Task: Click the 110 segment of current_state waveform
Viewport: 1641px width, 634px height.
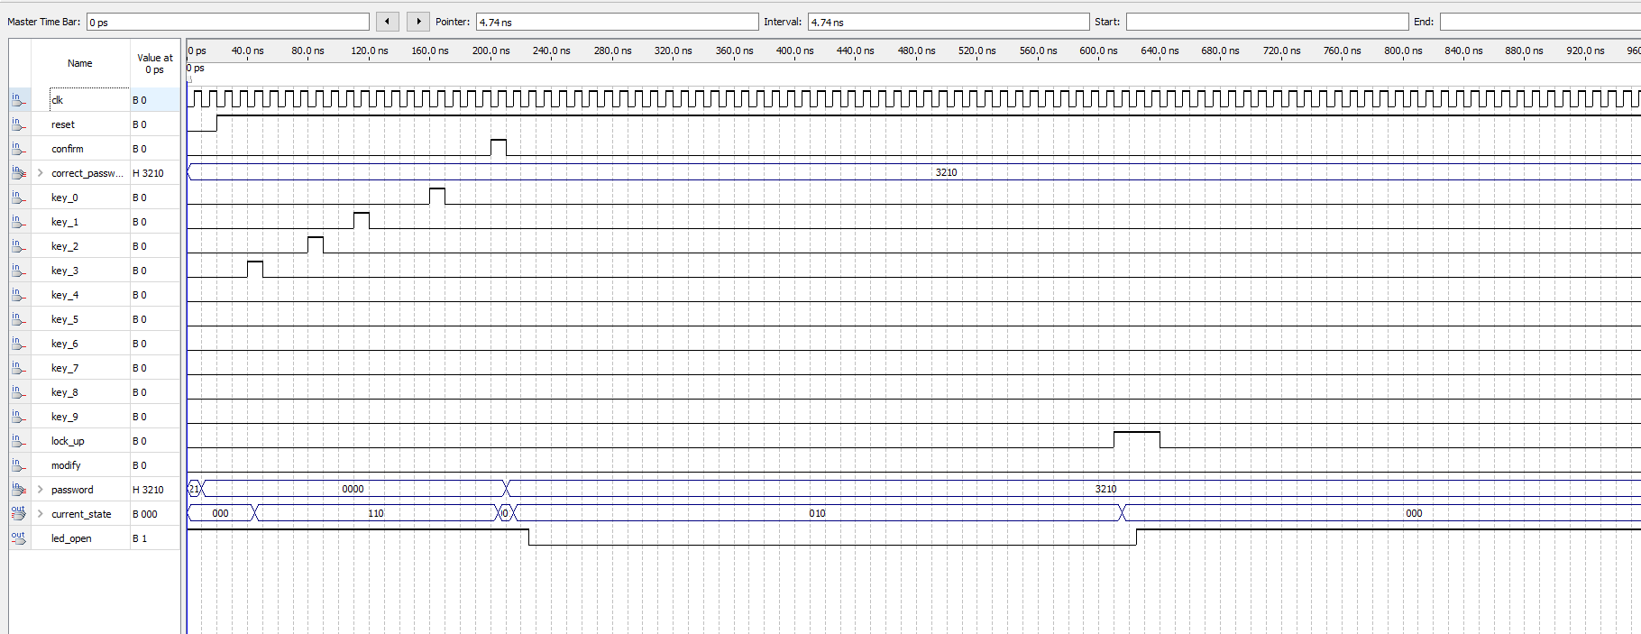Action: click(376, 513)
